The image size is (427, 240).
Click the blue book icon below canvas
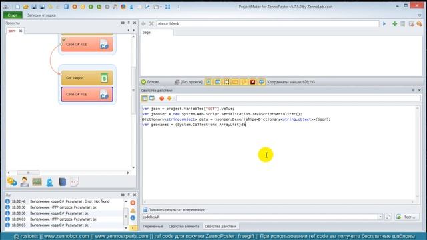tap(62, 181)
